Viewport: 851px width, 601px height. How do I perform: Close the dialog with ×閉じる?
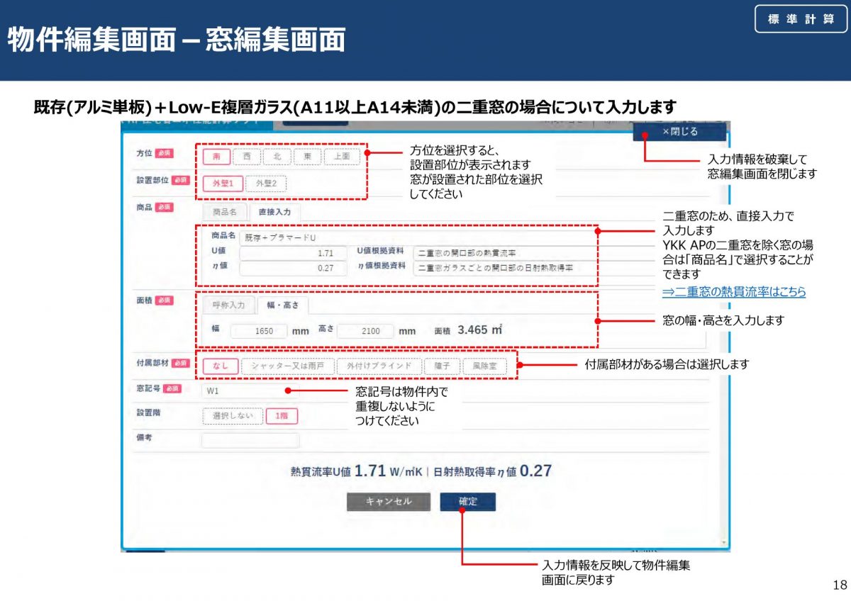pyautogui.click(x=679, y=132)
